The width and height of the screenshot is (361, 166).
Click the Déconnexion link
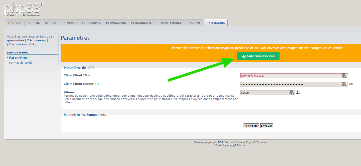36,40
